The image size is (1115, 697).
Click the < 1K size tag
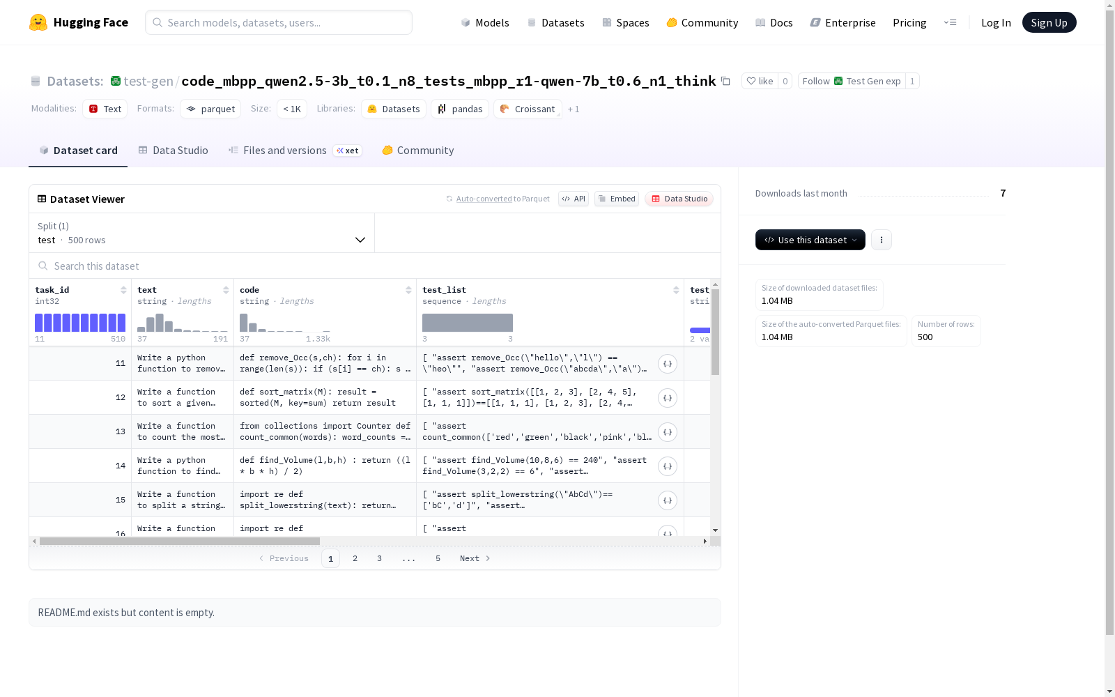(x=292, y=109)
